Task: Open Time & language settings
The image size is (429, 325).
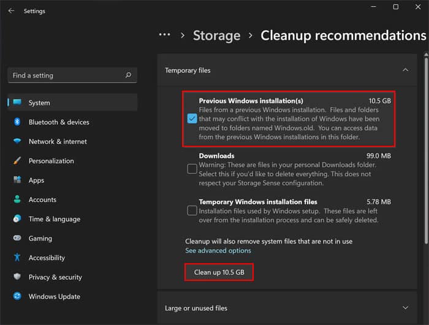Action: coord(72,219)
